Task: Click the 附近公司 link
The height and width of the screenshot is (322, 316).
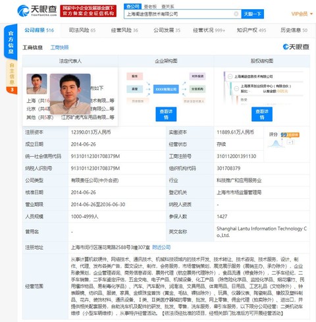Action: pos(161,248)
